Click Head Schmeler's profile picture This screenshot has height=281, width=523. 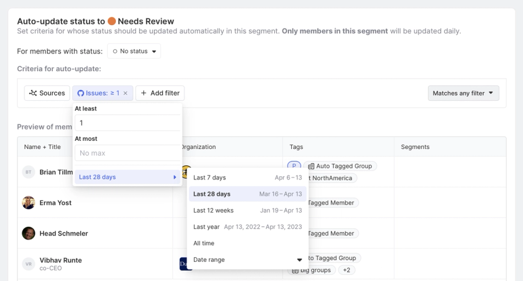[29, 233]
